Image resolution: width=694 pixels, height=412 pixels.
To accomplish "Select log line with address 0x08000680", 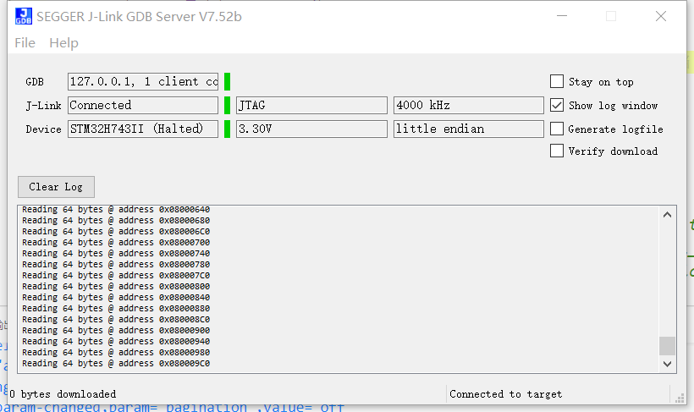I will click(x=116, y=221).
